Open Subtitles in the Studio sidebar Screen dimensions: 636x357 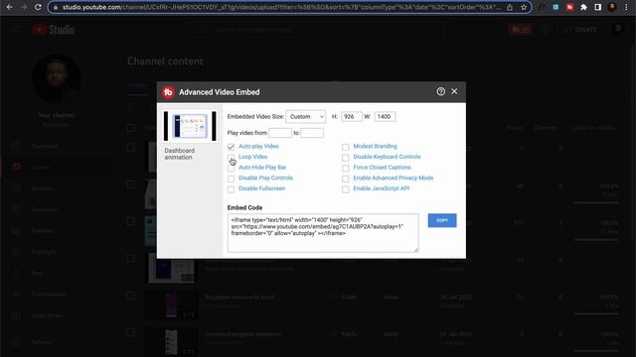coord(57,230)
